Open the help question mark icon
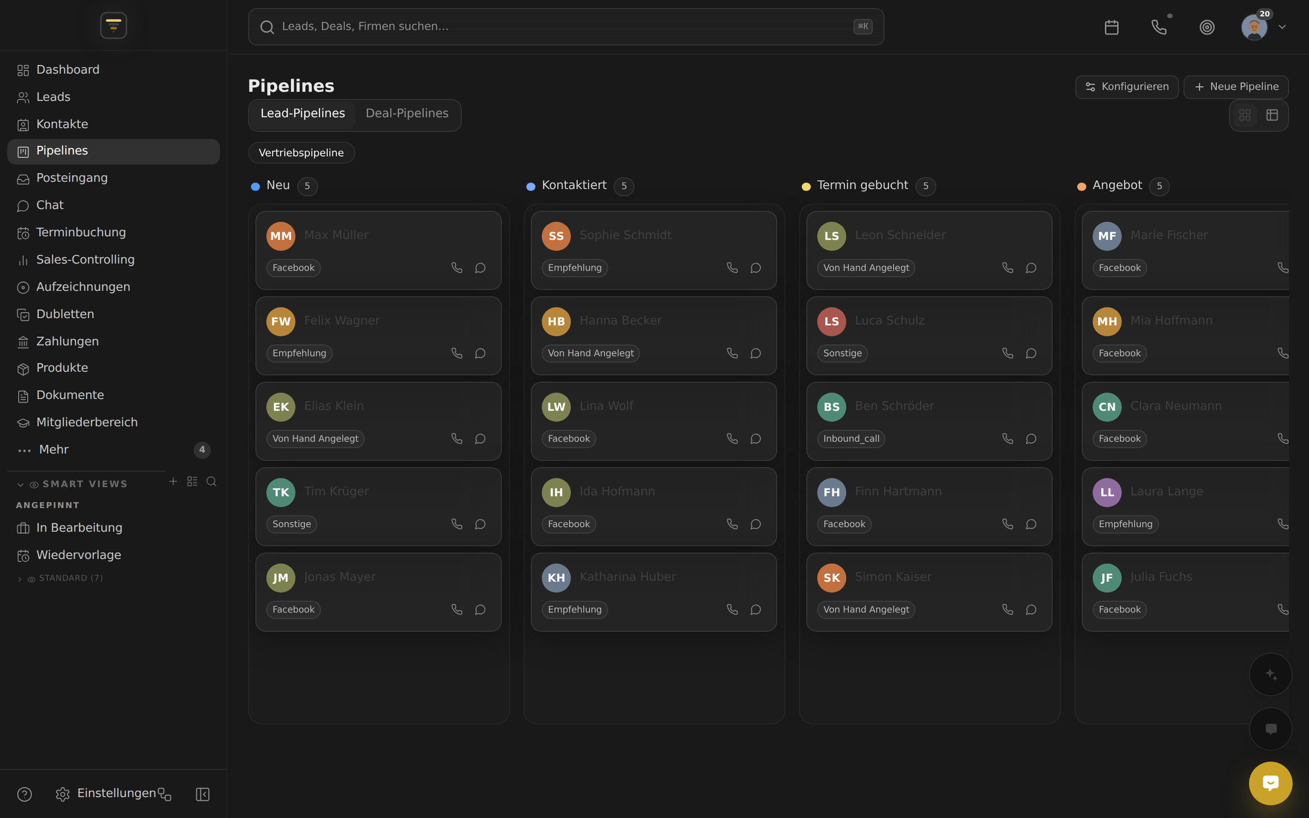 pyautogui.click(x=25, y=794)
